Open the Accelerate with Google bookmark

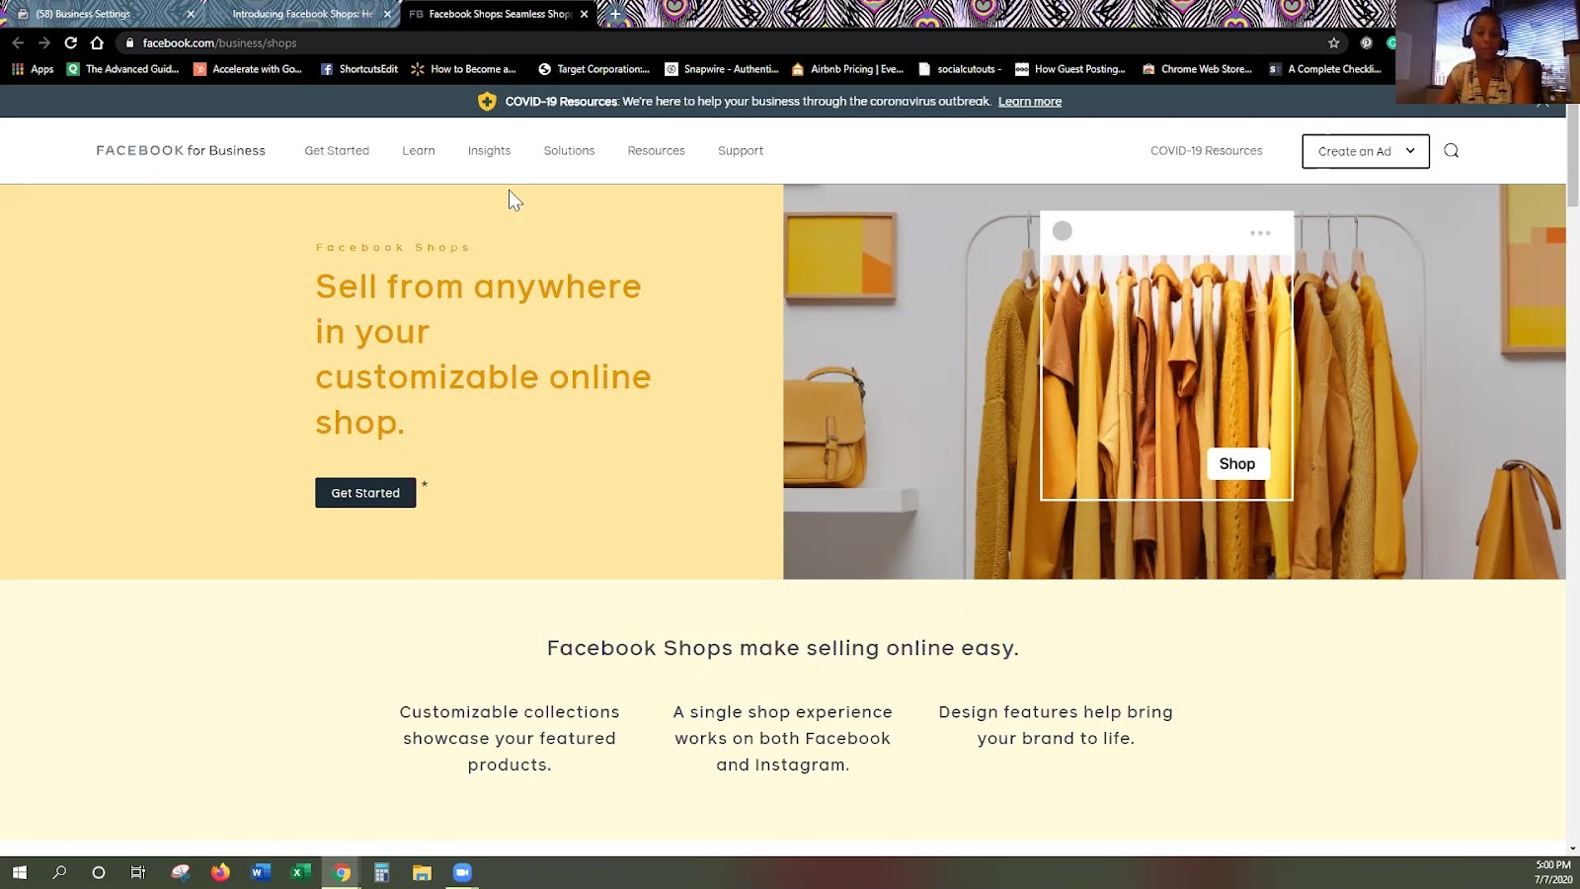(248, 69)
